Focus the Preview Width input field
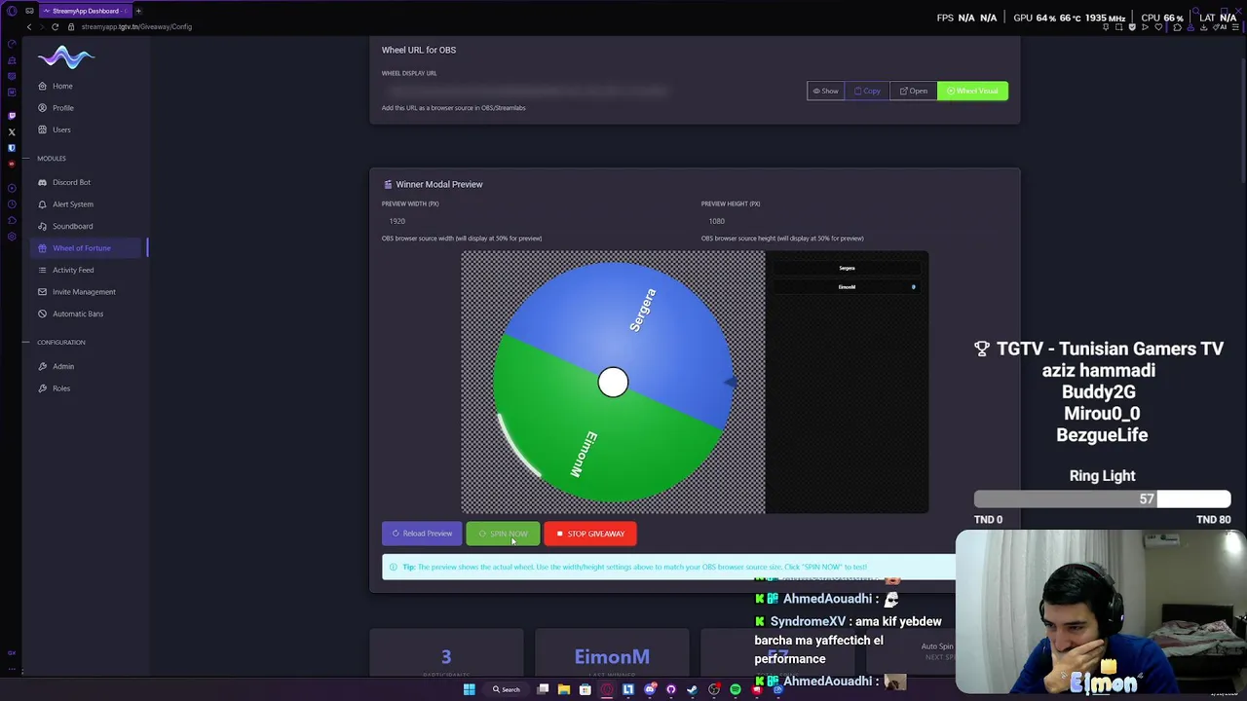 point(535,221)
